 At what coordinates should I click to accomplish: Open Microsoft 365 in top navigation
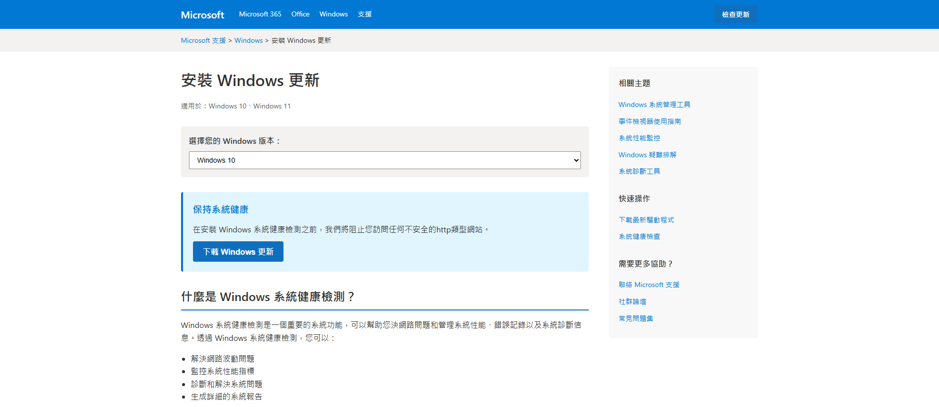pos(260,14)
